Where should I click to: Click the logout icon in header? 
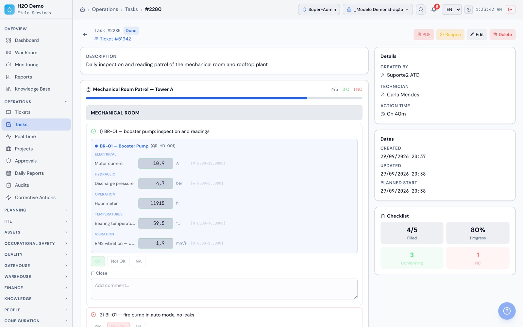pyautogui.click(x=510, y=9)
